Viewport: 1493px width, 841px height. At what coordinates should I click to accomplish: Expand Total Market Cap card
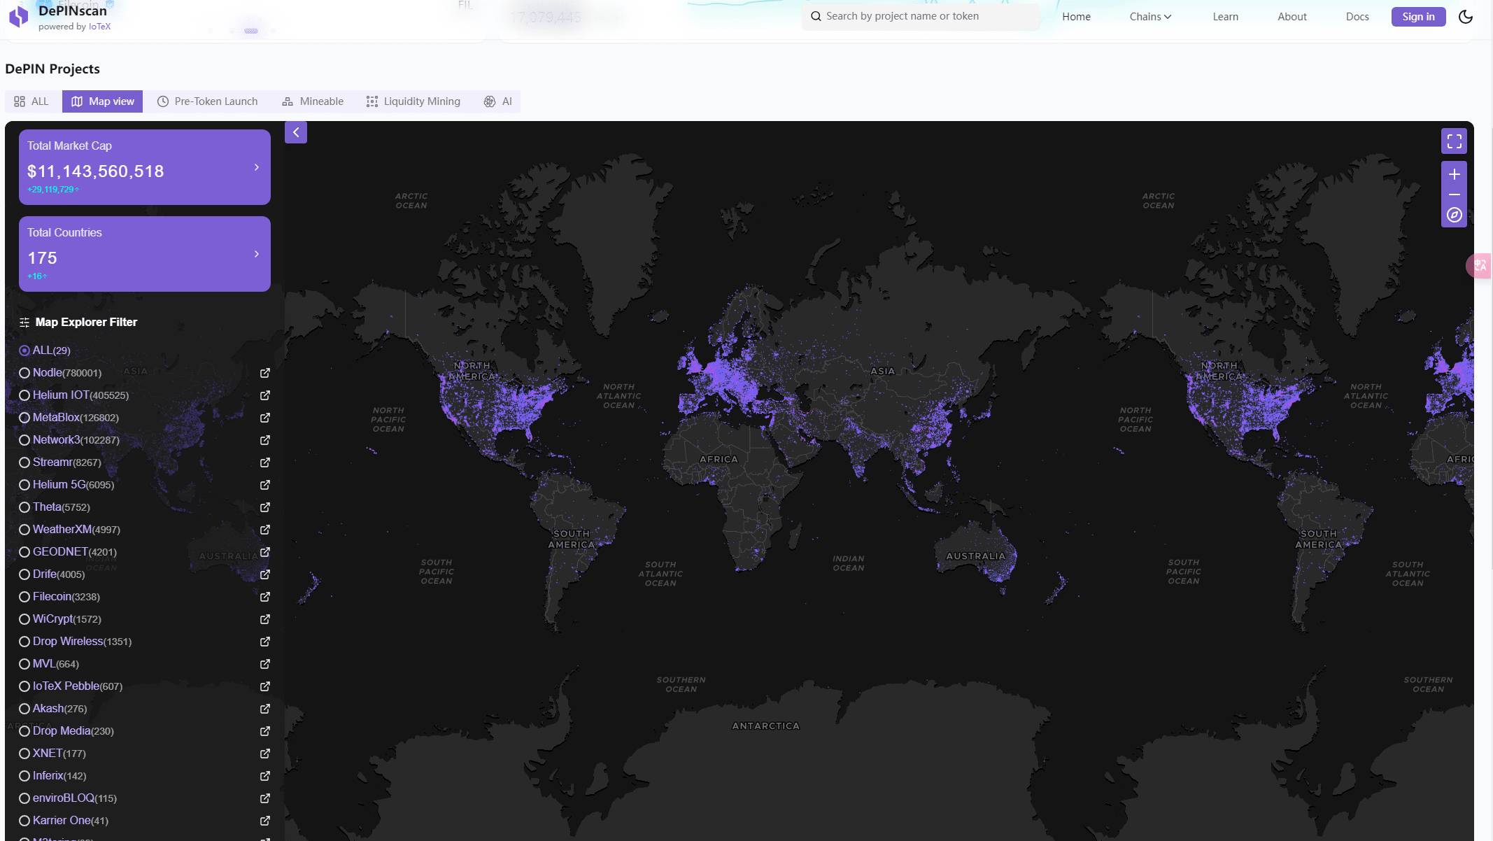(x=257, y=167)
